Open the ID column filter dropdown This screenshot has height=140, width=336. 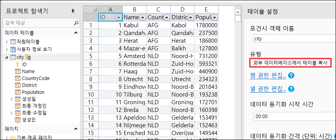pos(119,18)
